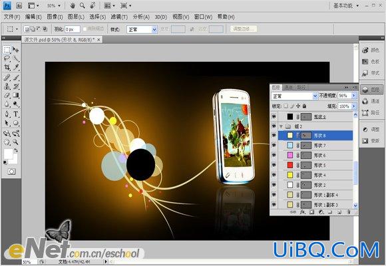Open the opacity 56% slider arrow
The height and width of the screenshot is (266, 386).
pos(354,96)
